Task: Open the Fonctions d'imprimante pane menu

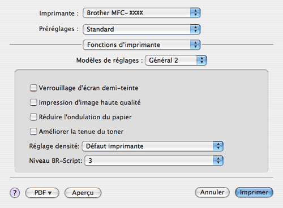Action: [x=141, y=45]
